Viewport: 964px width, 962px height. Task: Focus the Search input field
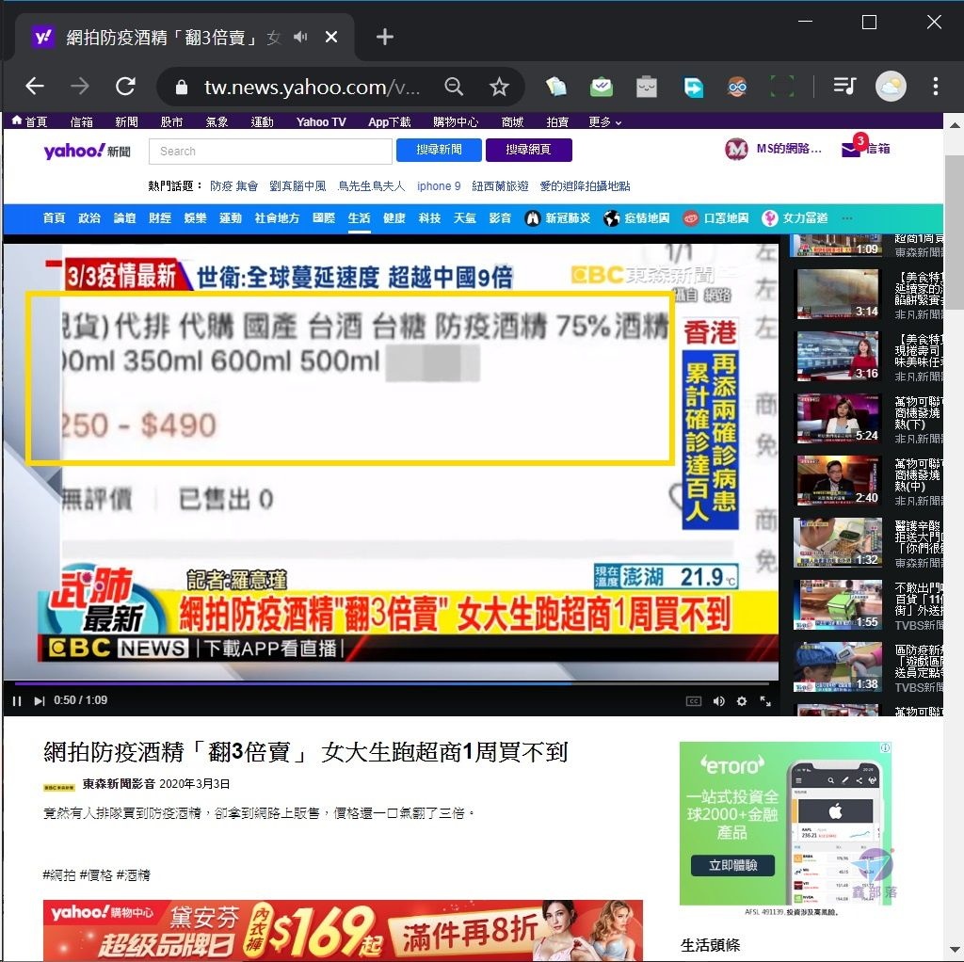click(x=270, y=152)
